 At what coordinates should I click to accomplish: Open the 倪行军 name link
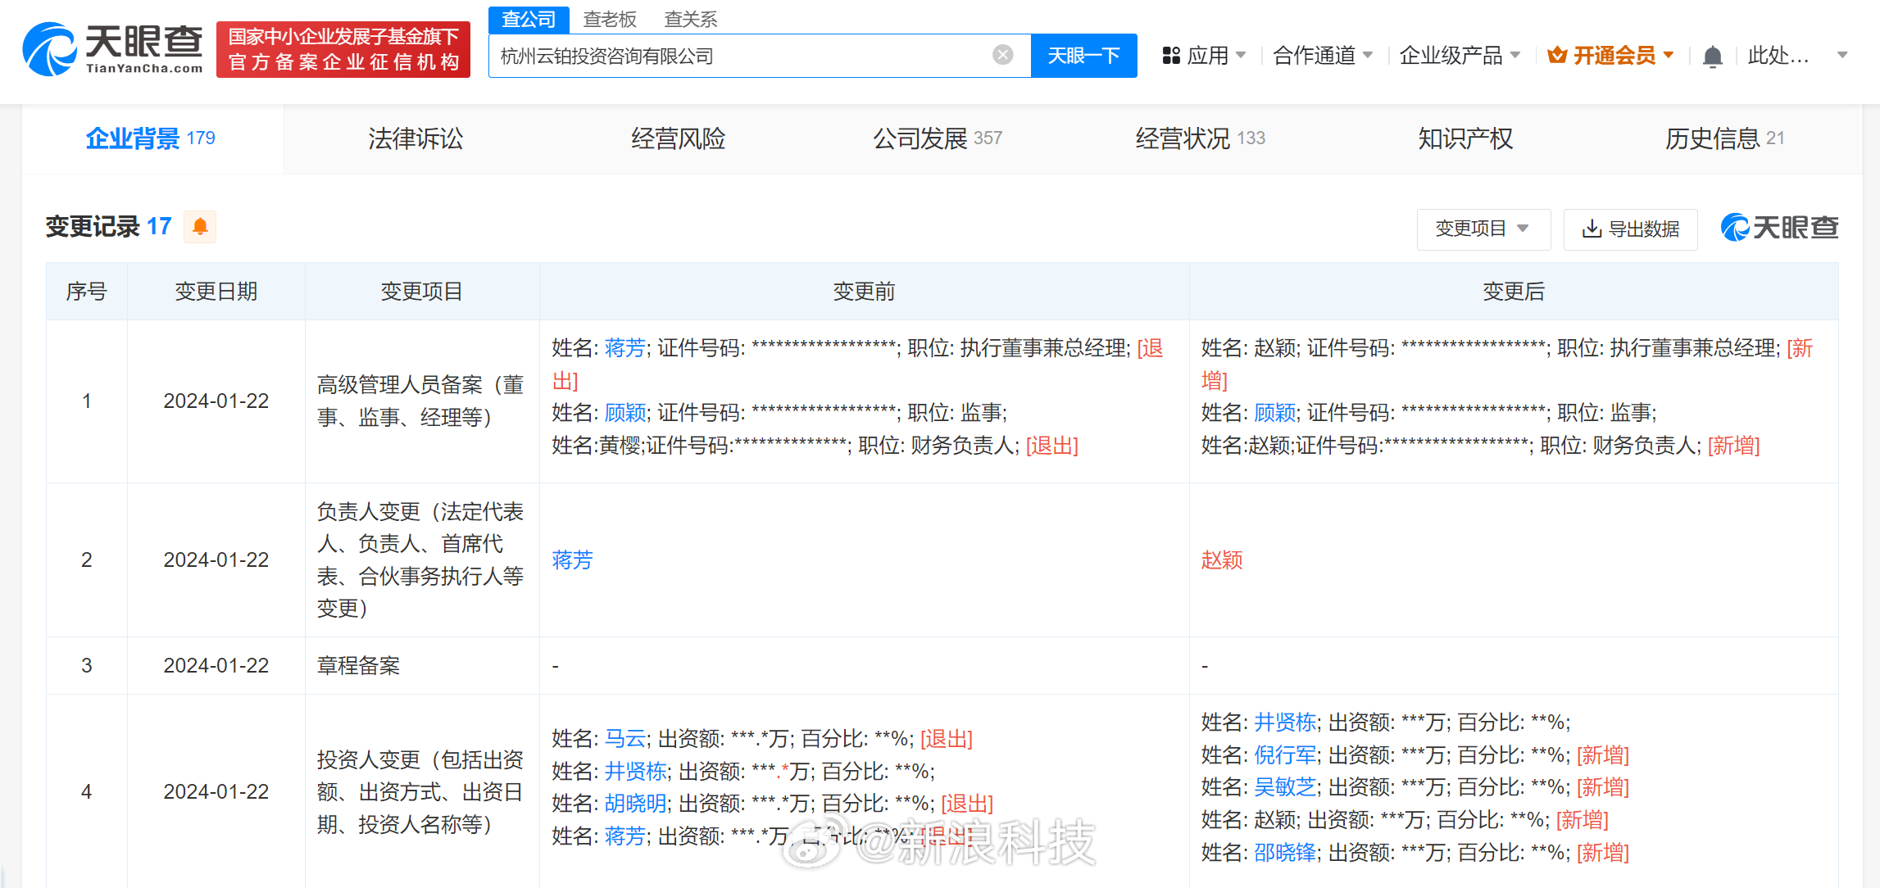point(1285,754)
